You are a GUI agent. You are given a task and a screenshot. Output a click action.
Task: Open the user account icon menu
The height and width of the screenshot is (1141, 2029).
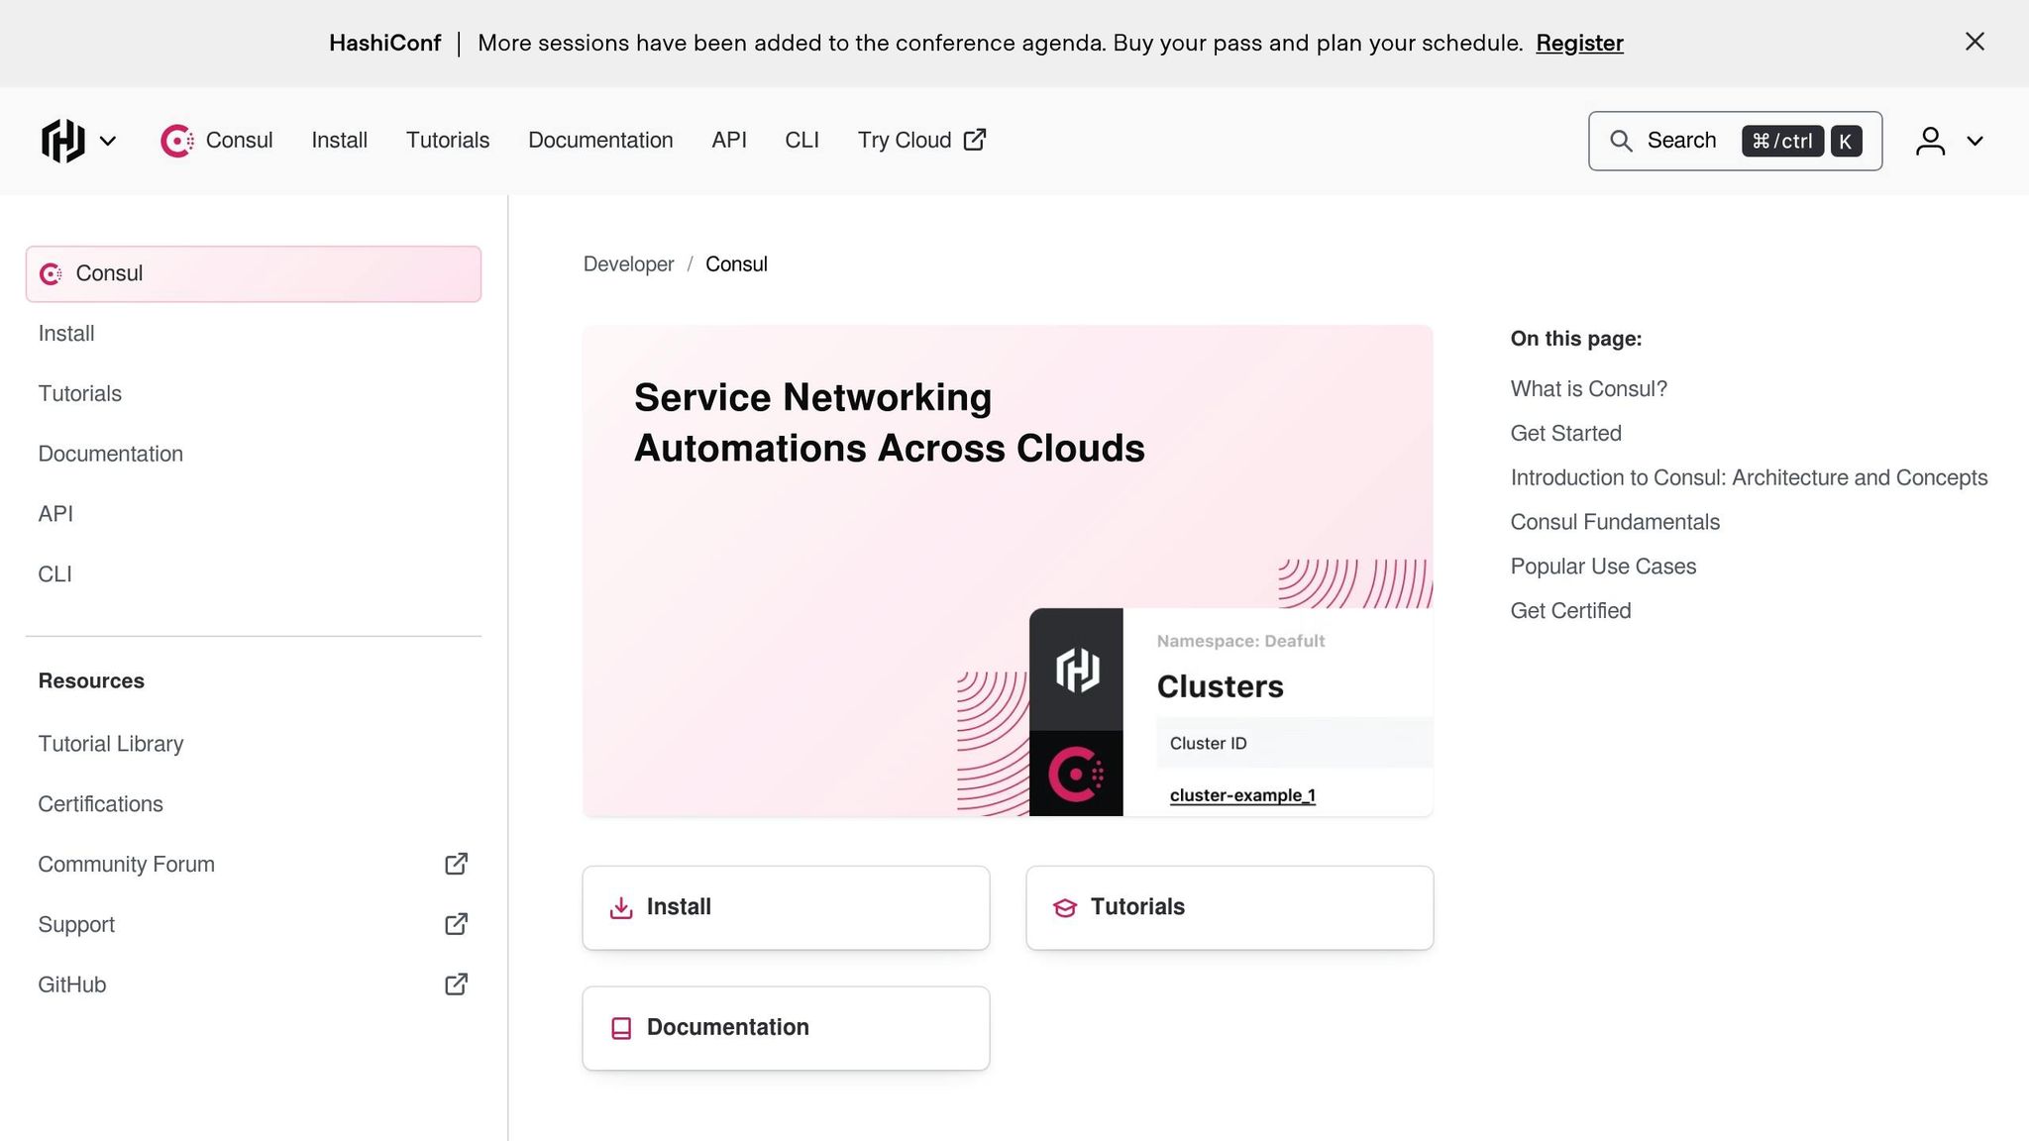[x=1930, y=141]
